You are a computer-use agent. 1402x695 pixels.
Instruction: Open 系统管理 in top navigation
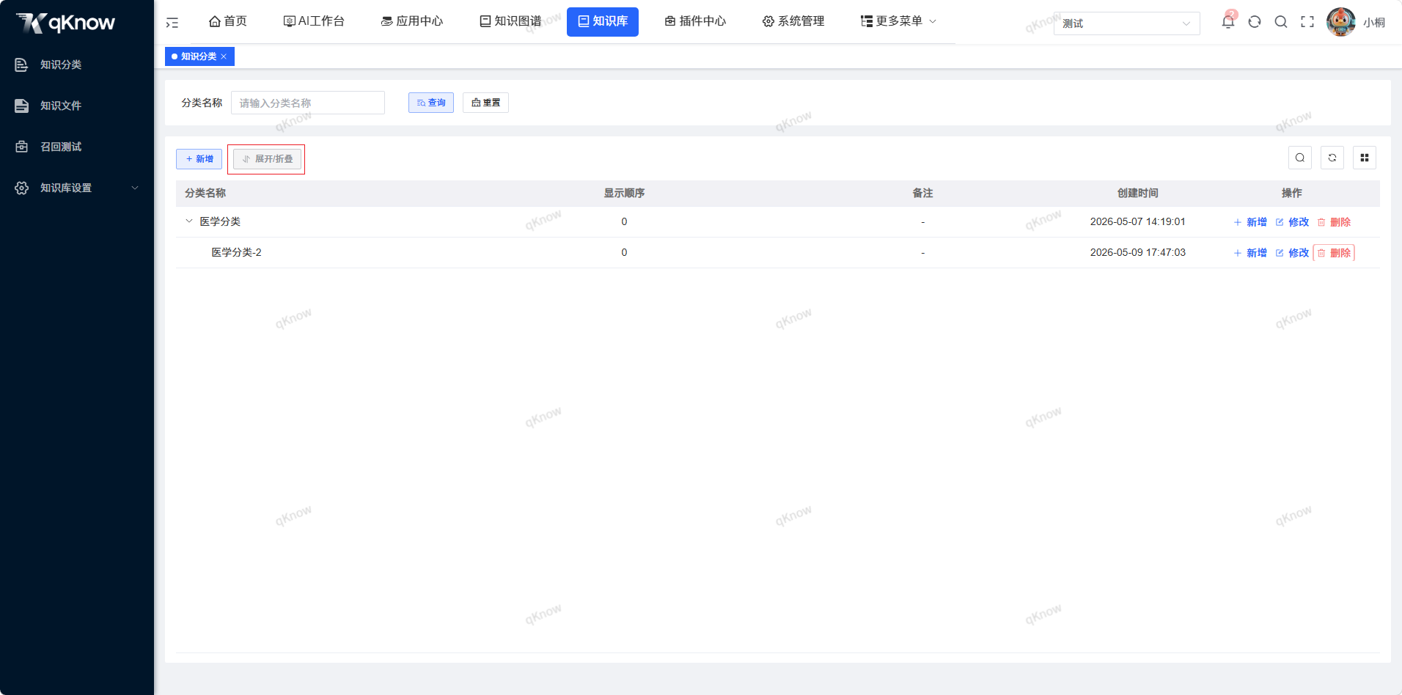pyautogui.click(x=793, y=21)
